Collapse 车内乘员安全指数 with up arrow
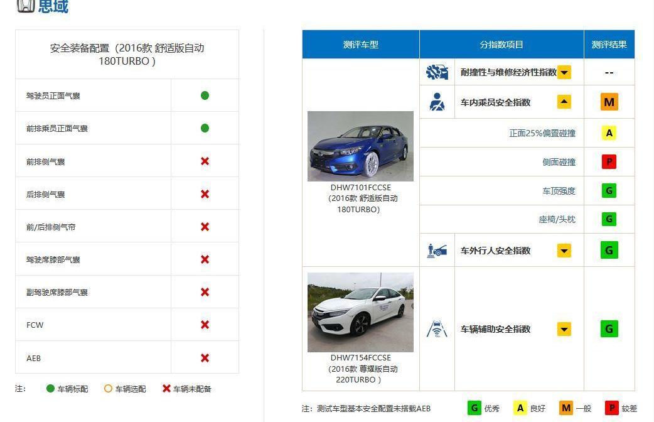The image size is (654, 422). [564, 102]
